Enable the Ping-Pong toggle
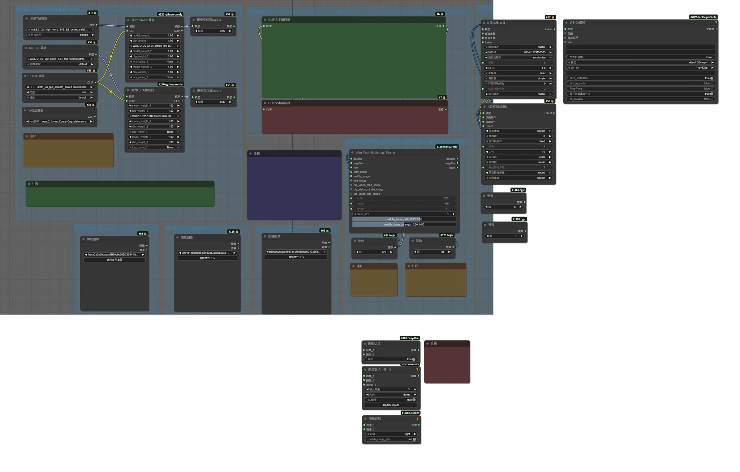This screenshot has height=472, width=740. pyautogui.click(x=711, y=89)
